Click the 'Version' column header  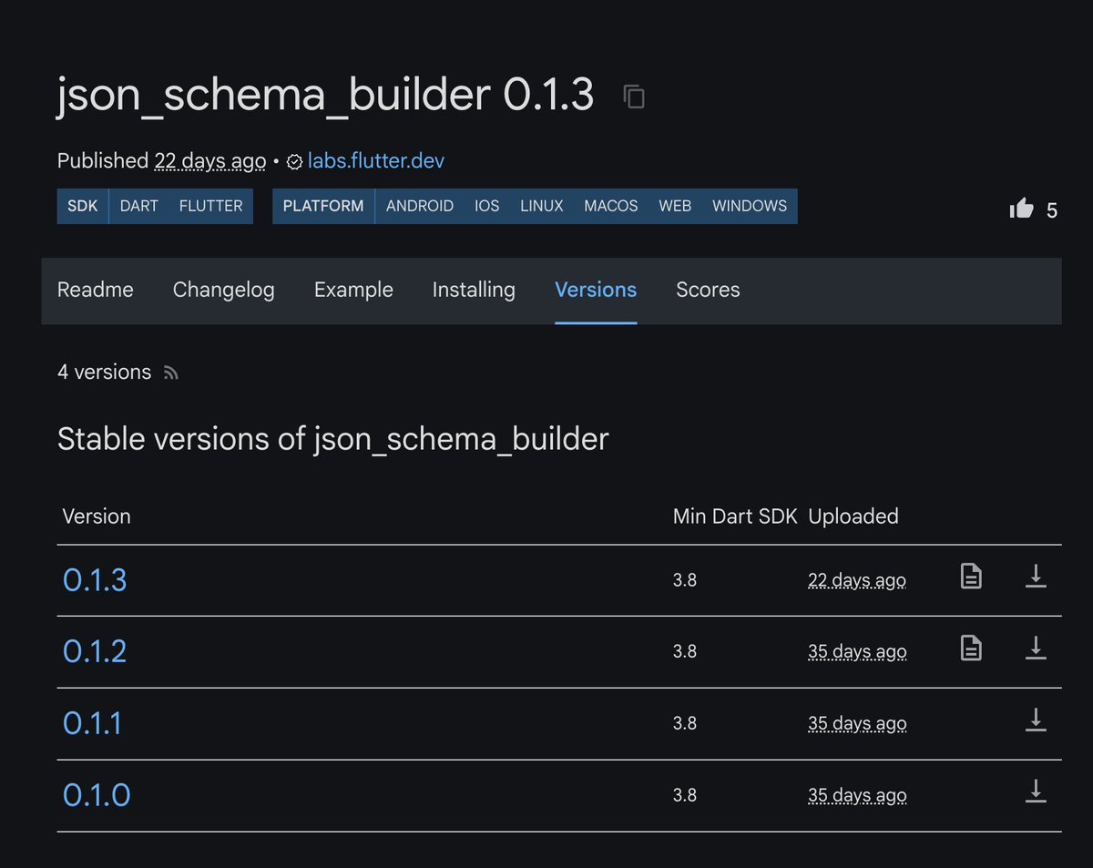(x=97, y=516)
